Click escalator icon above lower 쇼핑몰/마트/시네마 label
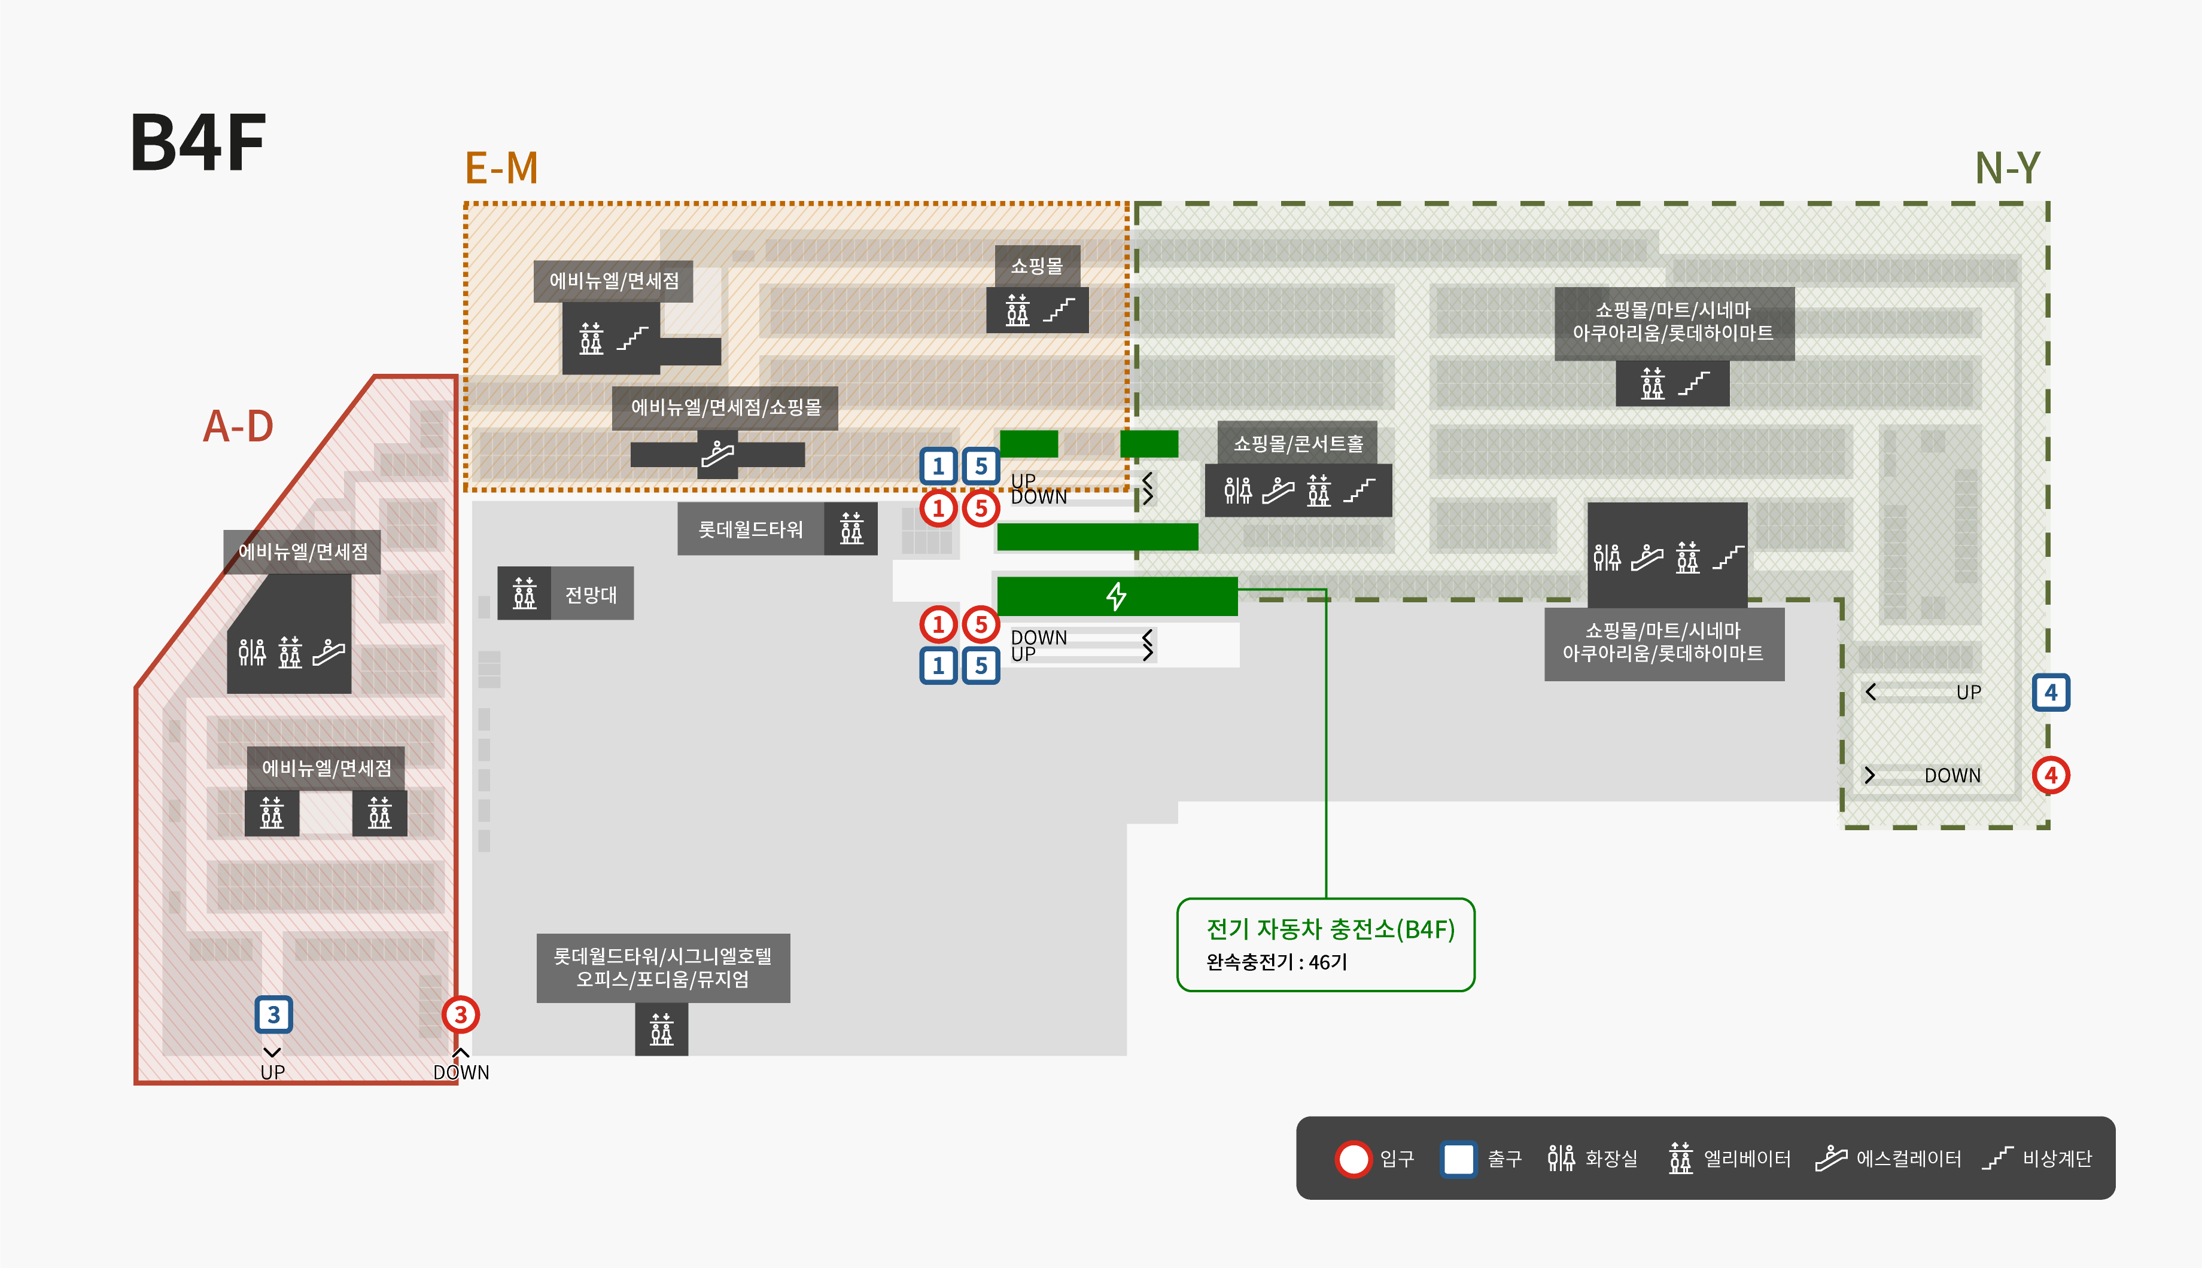The height and width of the screenshot is (1268, 2202). point(1646,556)
